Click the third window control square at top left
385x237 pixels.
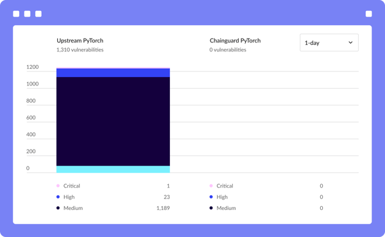click(x=38, y=13)
